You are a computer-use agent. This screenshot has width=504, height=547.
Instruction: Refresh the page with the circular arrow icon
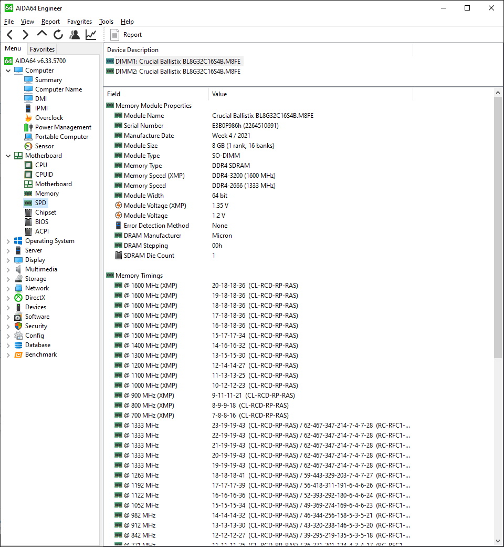coord(58,35)
